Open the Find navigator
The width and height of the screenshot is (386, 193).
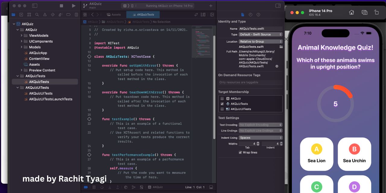pos(37,14)
